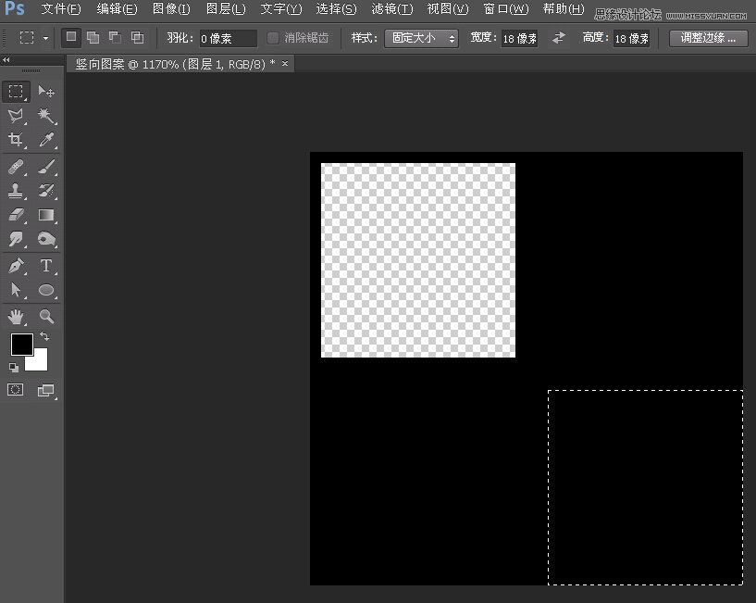The height and width of the screenshot is (603, 756).
Task: Toggle Quick Mask mode
Action: coord(15,389)
